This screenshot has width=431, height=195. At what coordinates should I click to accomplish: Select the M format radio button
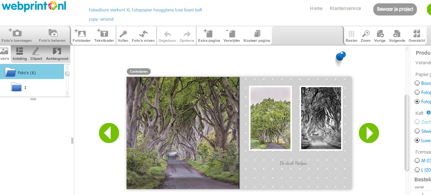(x=417, y=161)
